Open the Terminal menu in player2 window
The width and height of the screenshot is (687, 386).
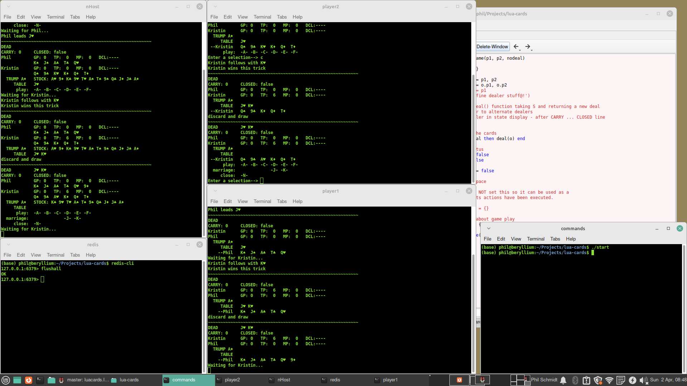coord(262,17)
